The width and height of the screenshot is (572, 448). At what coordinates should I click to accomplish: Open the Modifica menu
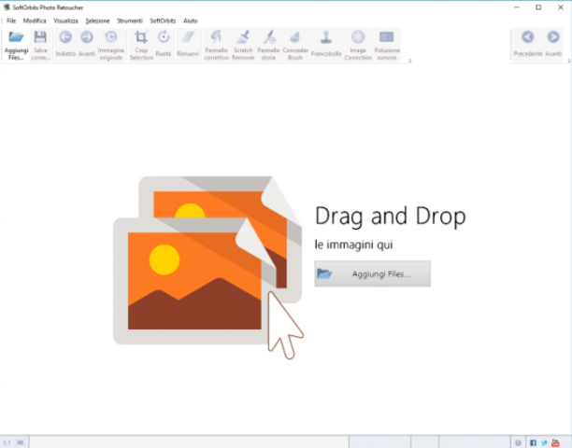click(x=35, y=21)
